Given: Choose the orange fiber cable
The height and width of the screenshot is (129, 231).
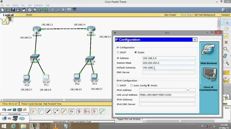Looking at the screenshot, I should (x=64, y=112).
